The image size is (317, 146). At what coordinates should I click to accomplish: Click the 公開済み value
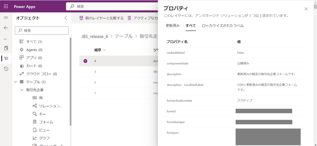click(x=243, y=64)
